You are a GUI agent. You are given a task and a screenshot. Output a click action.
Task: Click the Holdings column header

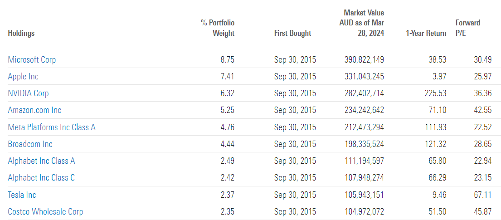(x=21, y=33)
